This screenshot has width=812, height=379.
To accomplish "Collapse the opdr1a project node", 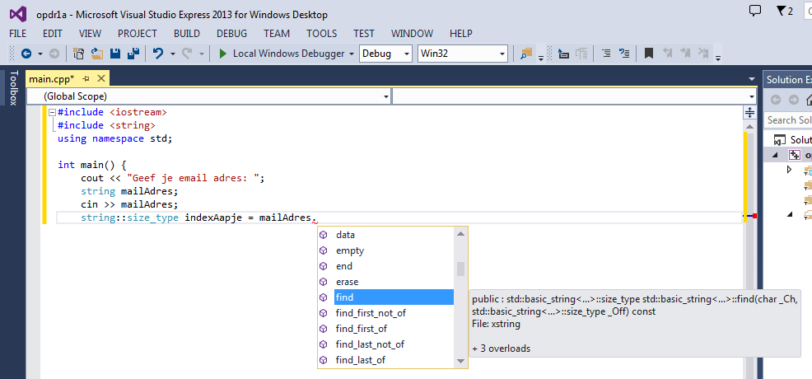I will [777, 155].
